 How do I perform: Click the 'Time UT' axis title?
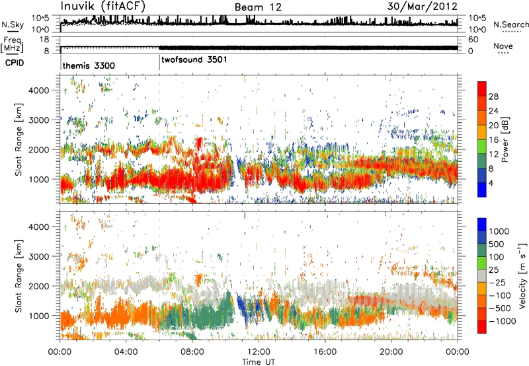pos(259,361)
